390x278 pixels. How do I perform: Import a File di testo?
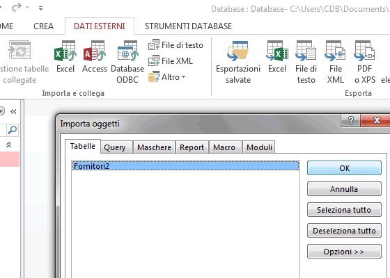175,45
